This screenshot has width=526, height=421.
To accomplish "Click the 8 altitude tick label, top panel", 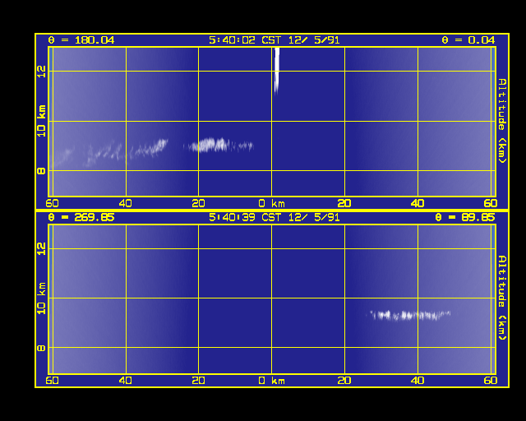I will [41, 171].
